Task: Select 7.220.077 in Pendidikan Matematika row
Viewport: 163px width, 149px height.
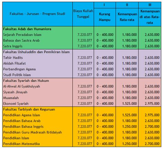Action: [x=85, y=144]
